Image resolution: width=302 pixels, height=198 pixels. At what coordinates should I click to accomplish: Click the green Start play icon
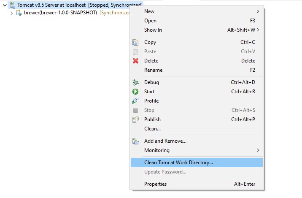[135, 92]
